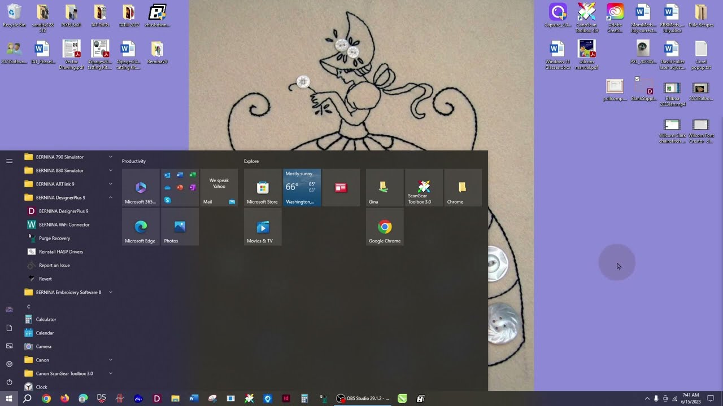
Task: Jump to letter C app group header
Action: pos(28,306)
